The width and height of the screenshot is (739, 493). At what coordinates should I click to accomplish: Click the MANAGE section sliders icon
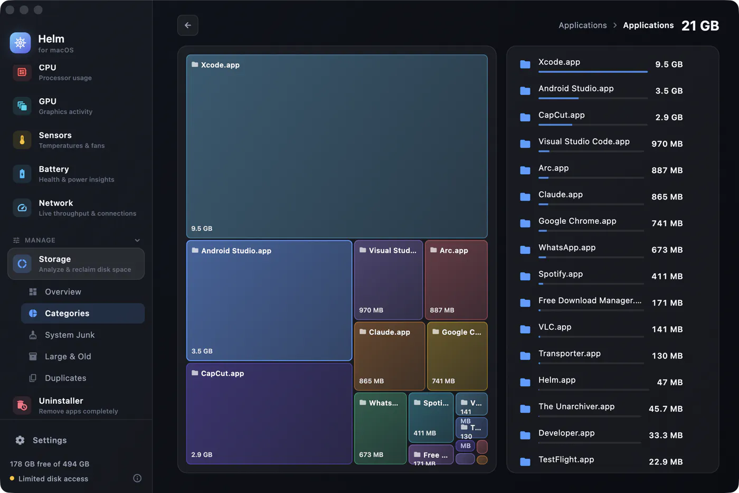(x=16, y=240)
